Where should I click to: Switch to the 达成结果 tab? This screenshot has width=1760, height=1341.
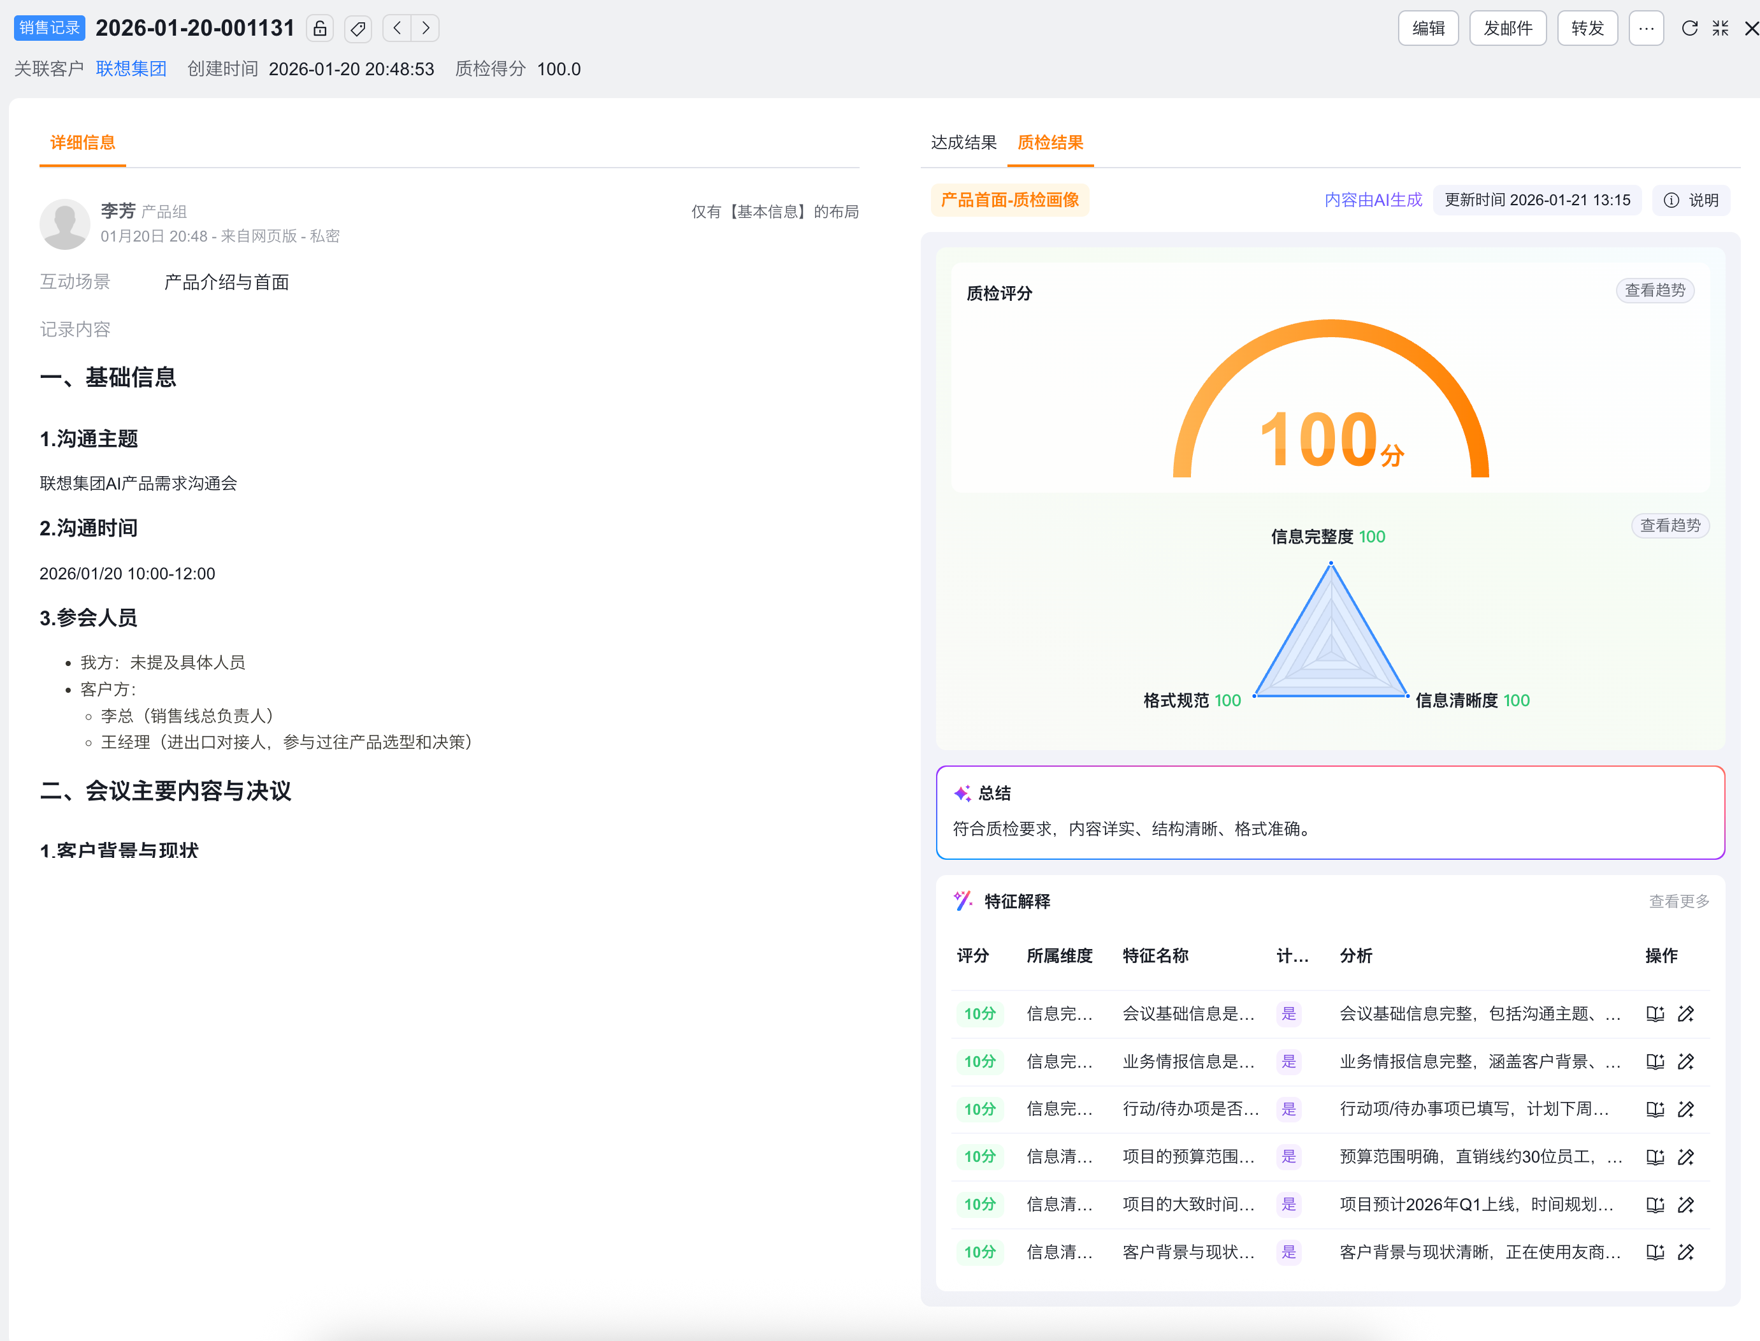tap(963, 143)
